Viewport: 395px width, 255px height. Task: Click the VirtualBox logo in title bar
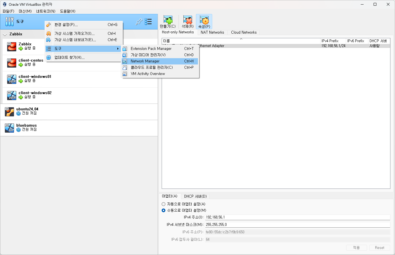pos(5,4)
